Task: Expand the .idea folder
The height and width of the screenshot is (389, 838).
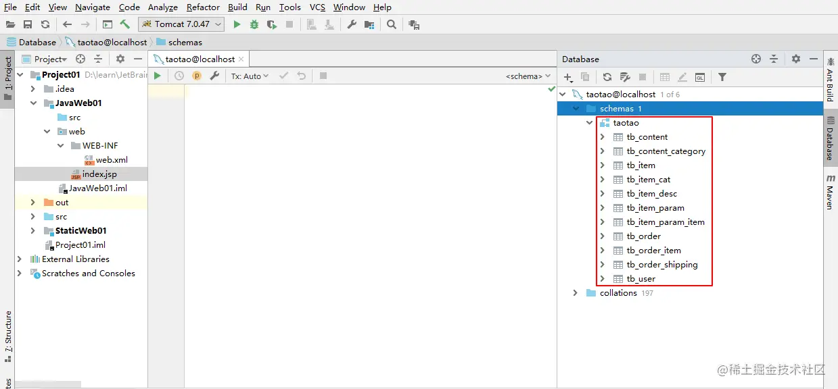Action: 32,89
